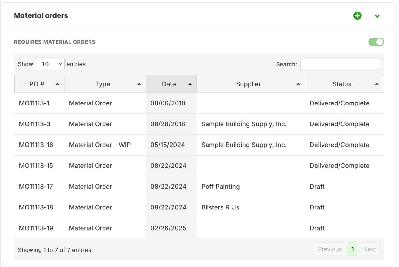Click Draft status of MO11113-17
399x267 pixels.
click(317, 187)
